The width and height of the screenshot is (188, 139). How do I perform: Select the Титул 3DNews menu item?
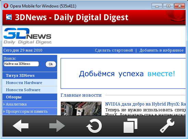pos(30,75)
